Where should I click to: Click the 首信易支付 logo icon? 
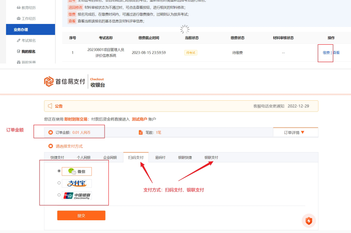49,81
